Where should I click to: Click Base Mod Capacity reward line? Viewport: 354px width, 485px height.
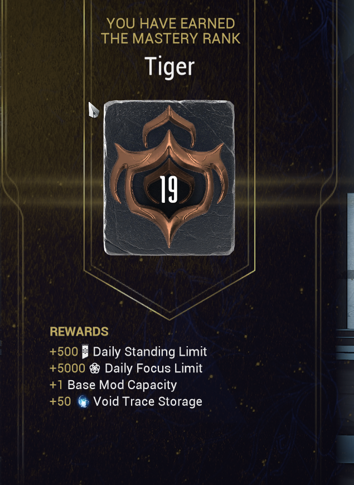(x=113, y=385)
